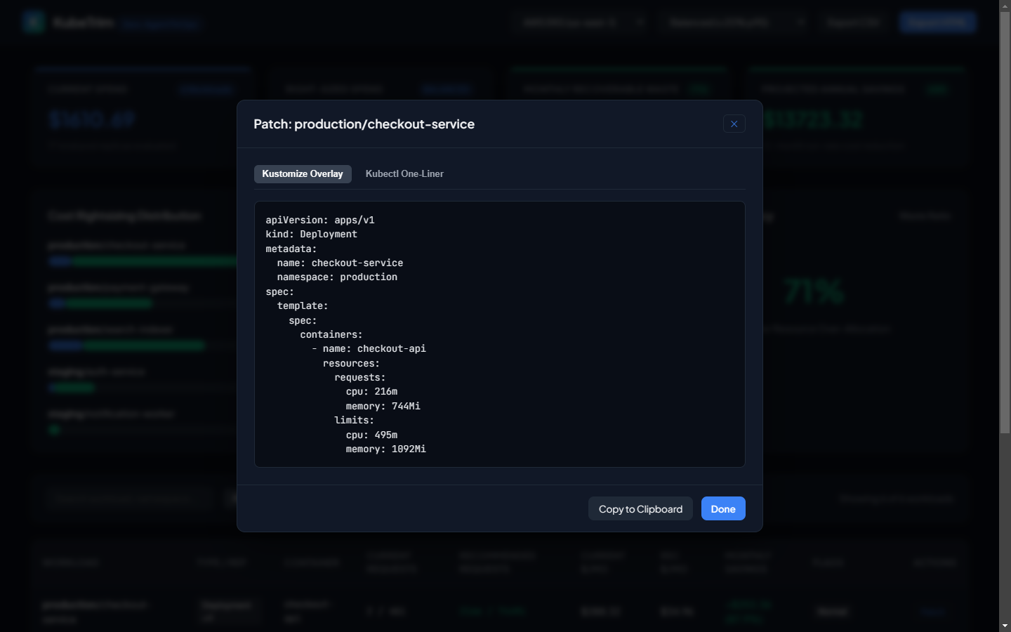1011x632 pixels.
Task: Click the page vertical scrollbar thumb
Action: click(x=1005, y=221)
